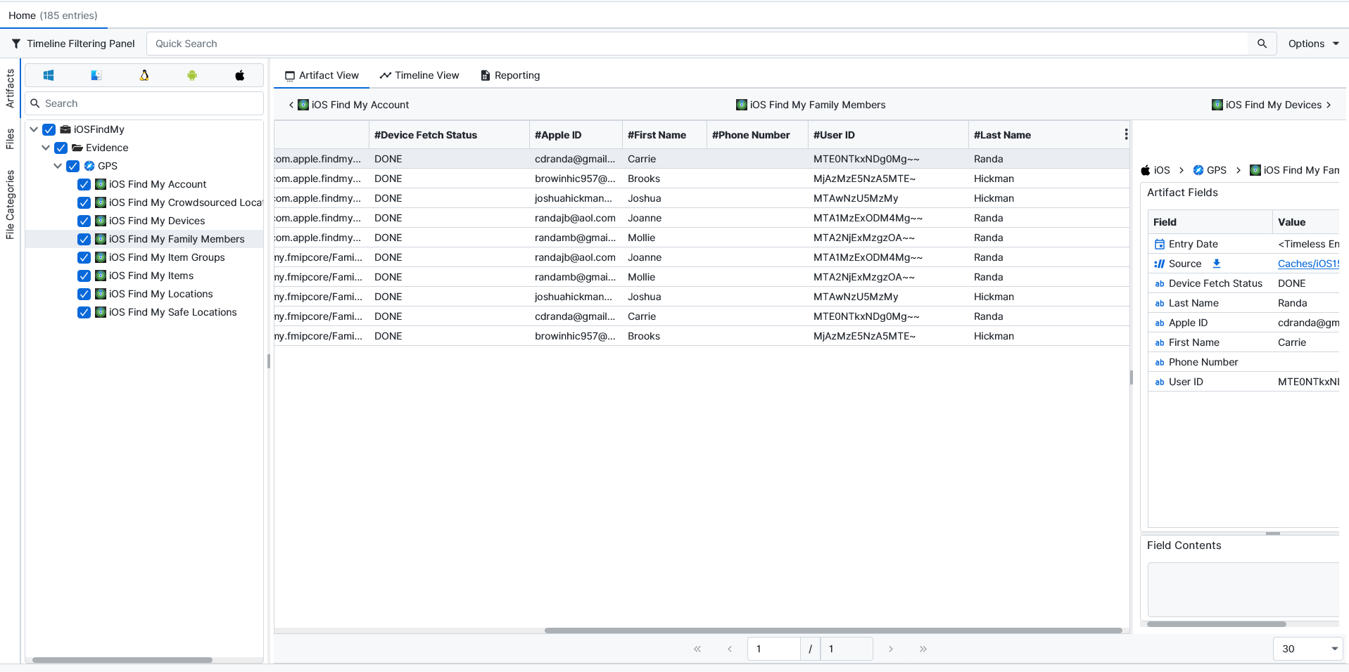Toggle iOS Find My Safe Locations checkbox
Viewport: 1349px width, 672px height.
pos(84,312)
